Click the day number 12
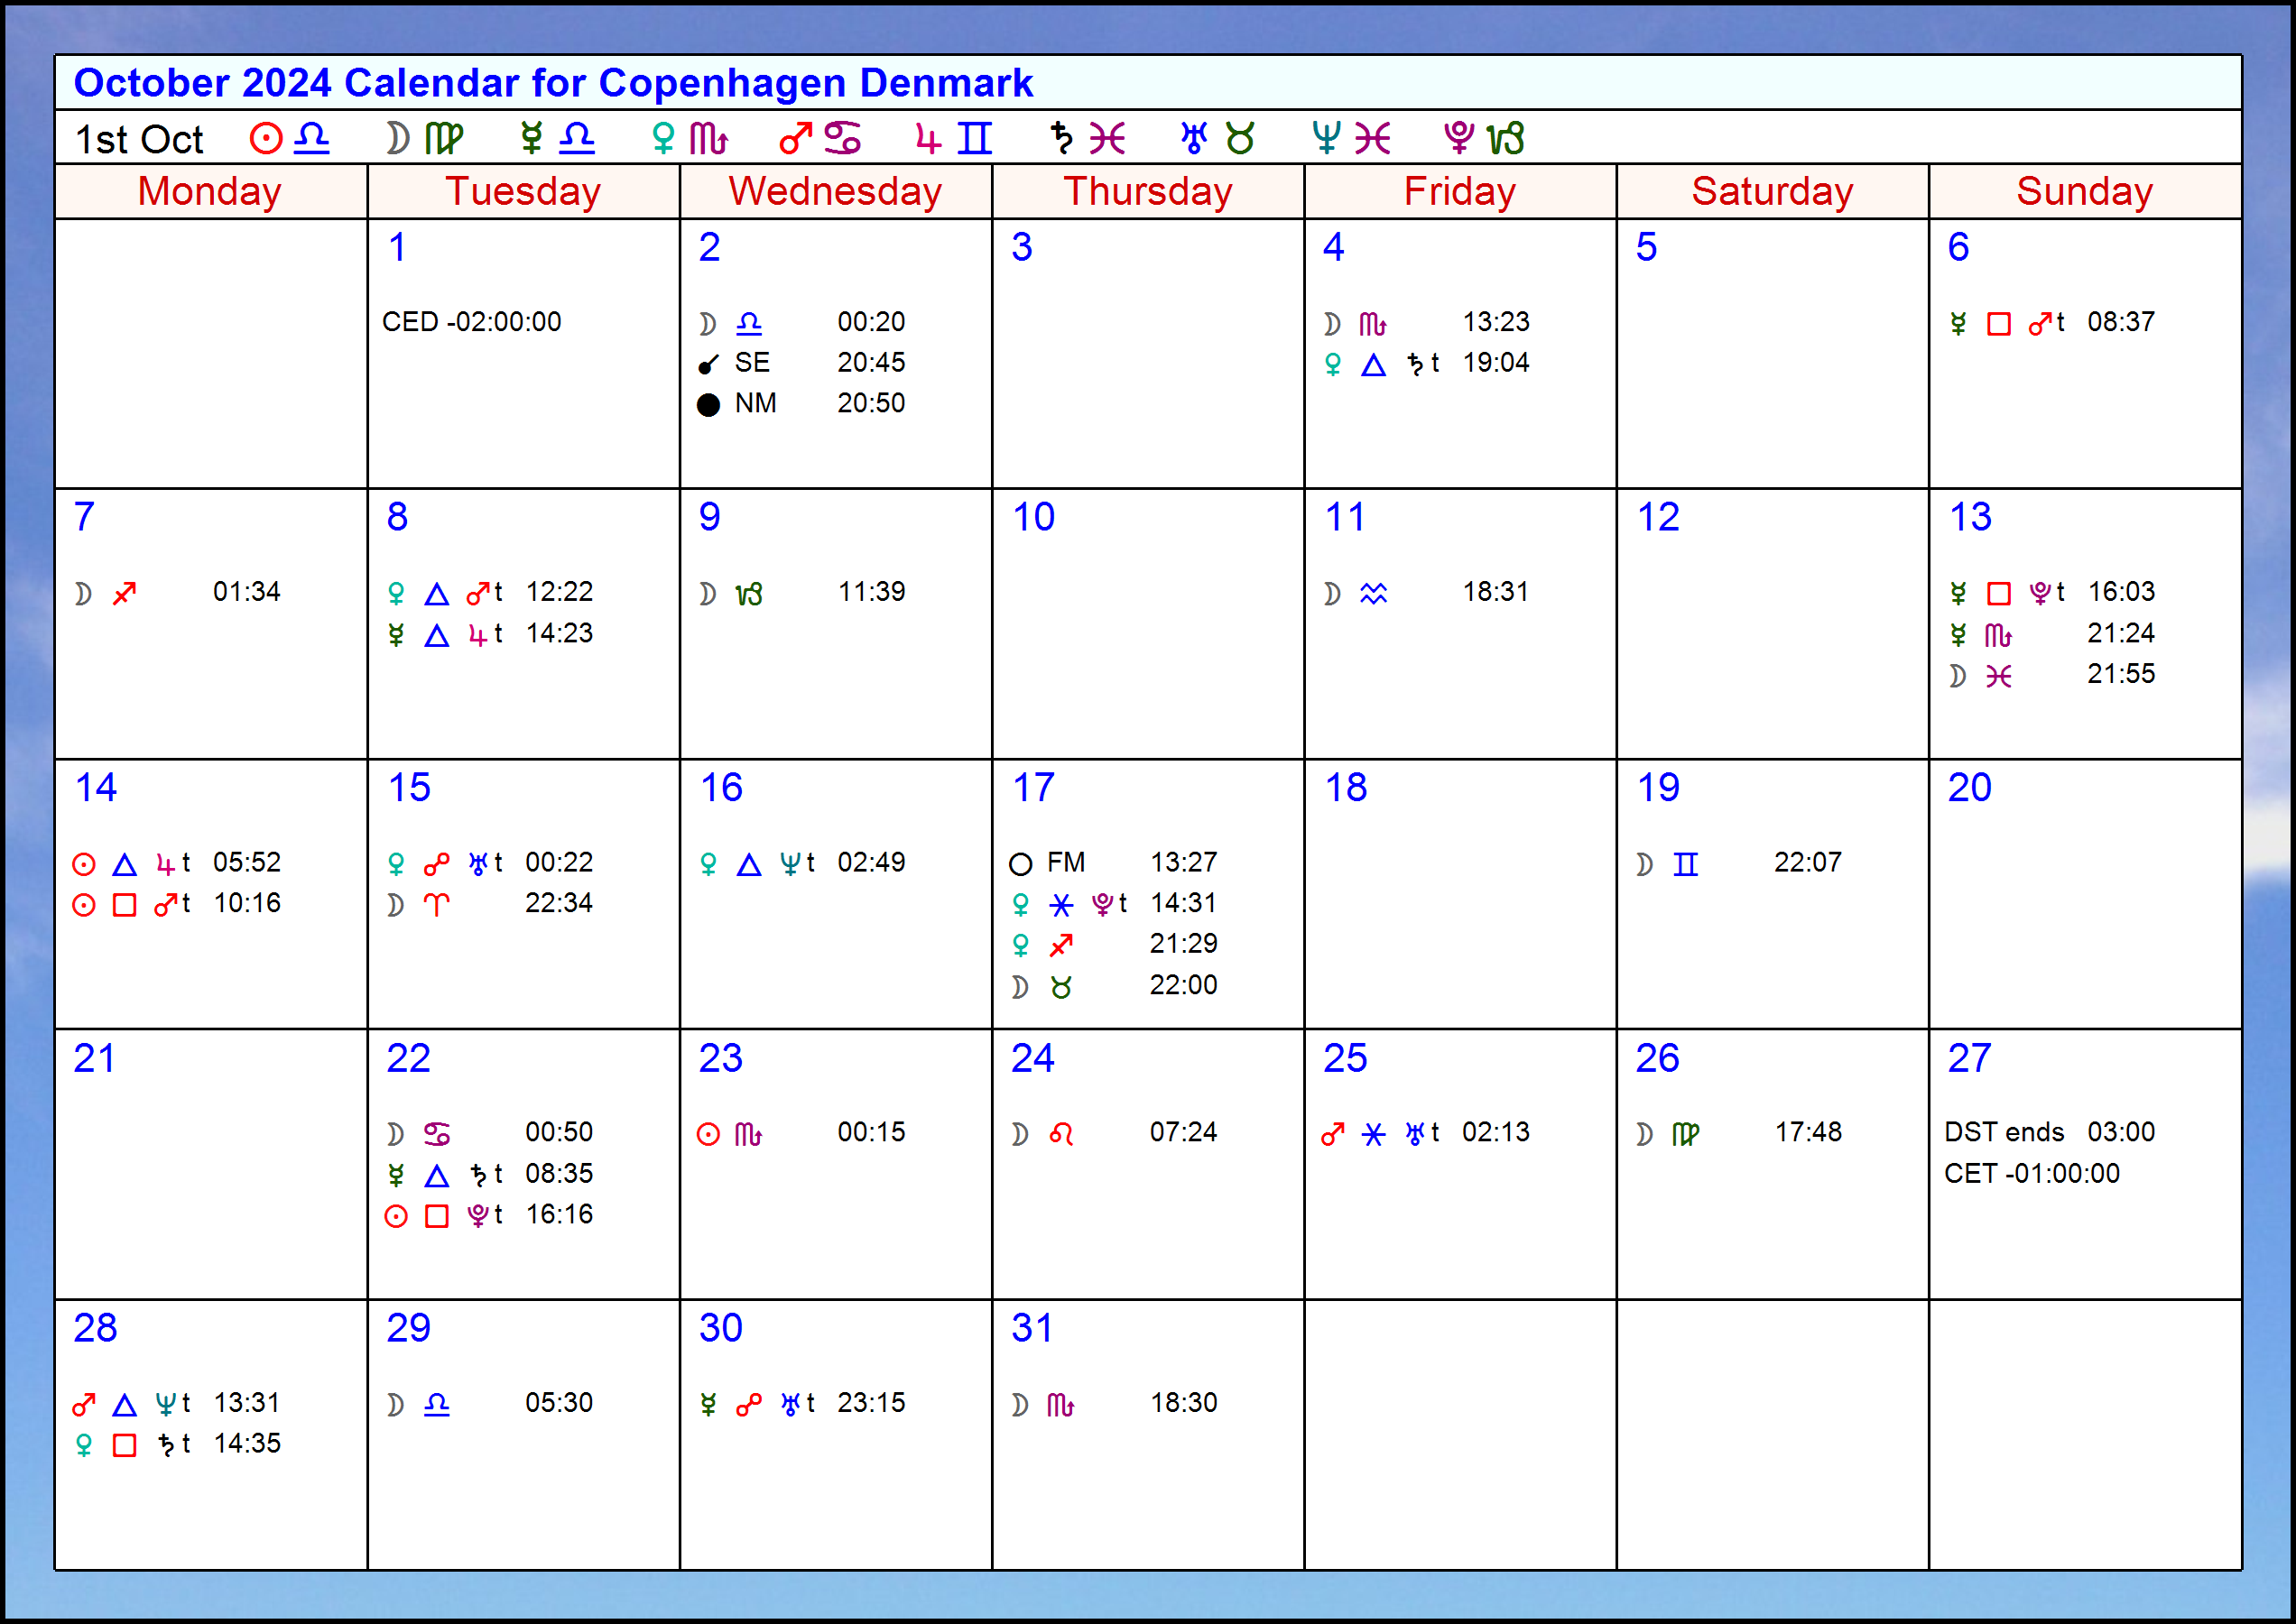This screenshot has width=2296, height=1624. 1657,517
